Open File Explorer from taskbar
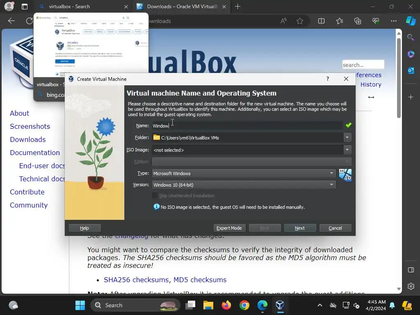This screenshot has width=420, height=315. 208,305
